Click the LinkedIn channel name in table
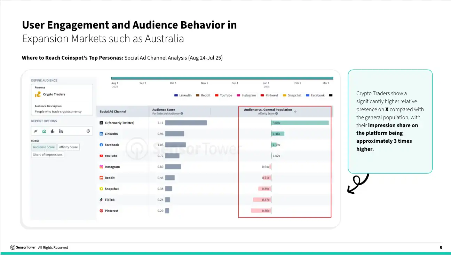 click(x=111, y=134)
